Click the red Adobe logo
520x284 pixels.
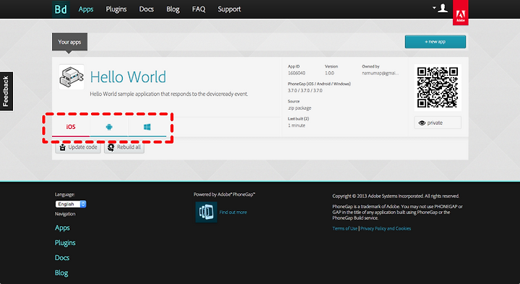(x=460, y=12)
